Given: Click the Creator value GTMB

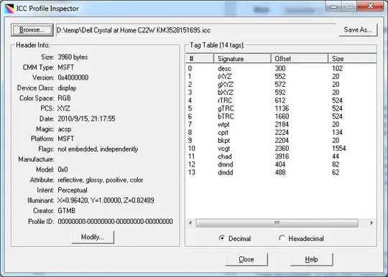Looking at the screenshot, I should click(x=66, y=210).
